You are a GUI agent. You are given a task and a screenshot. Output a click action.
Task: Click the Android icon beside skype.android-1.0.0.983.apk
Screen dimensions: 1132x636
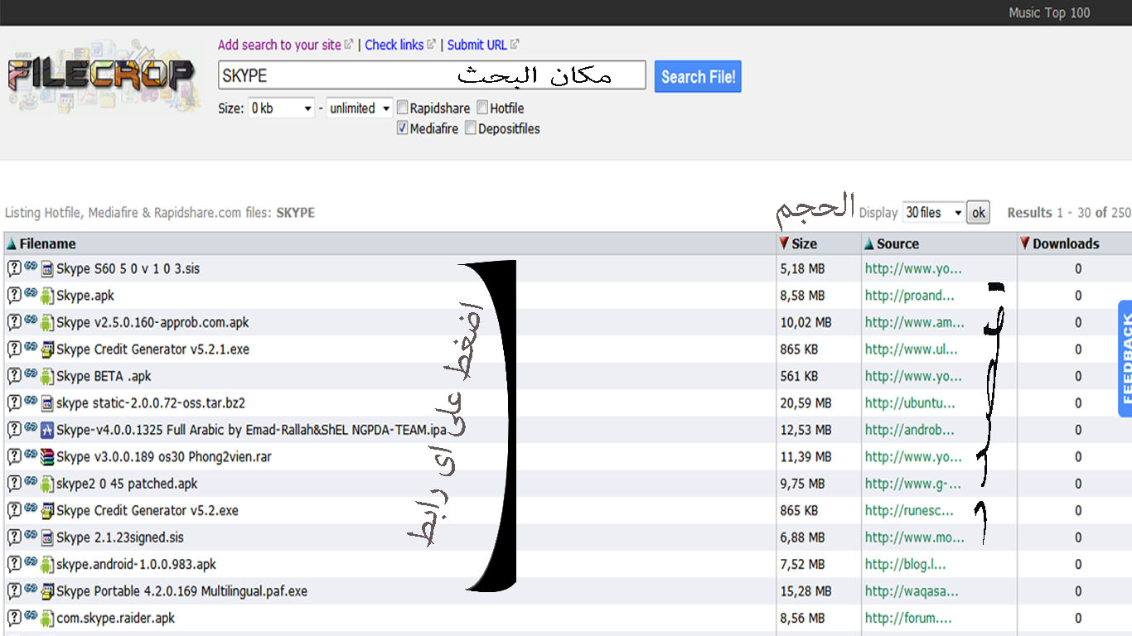[x=47, y=564]
